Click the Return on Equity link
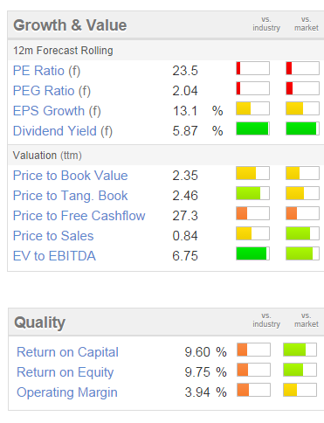This screenshot has width=324, height=423. click(65, 372)
